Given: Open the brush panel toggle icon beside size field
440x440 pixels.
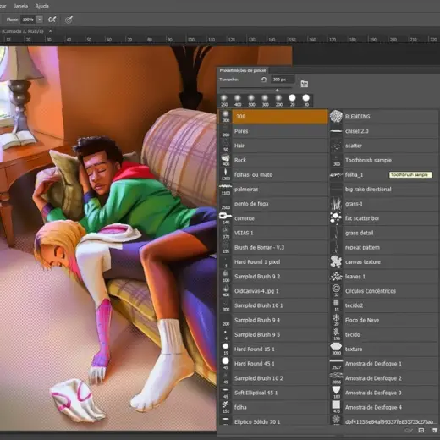Looking at the screenshot, I should (305, 84).
